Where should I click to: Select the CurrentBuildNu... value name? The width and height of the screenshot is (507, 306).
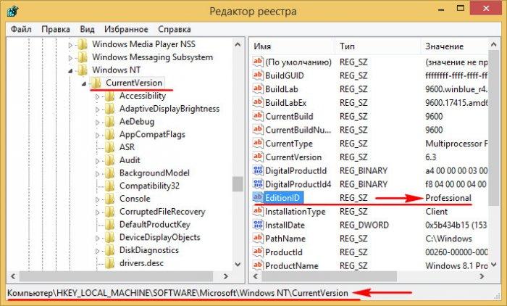298,130
